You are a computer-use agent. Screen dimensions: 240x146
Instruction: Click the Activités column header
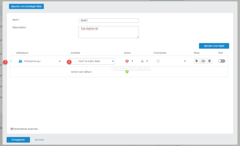75,53
